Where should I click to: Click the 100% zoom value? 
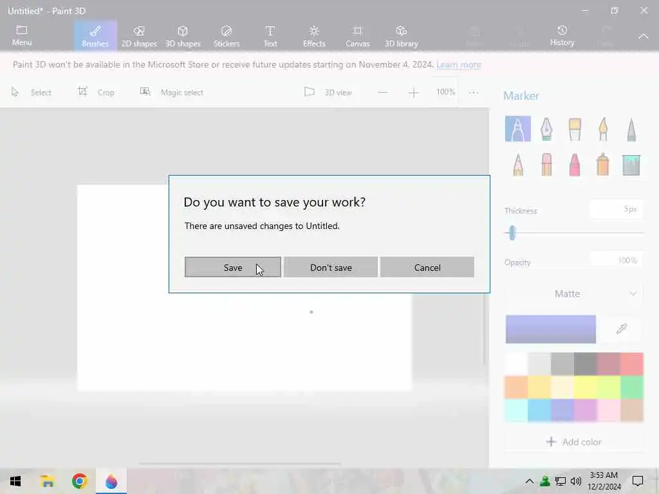click(x=445, y=92)
